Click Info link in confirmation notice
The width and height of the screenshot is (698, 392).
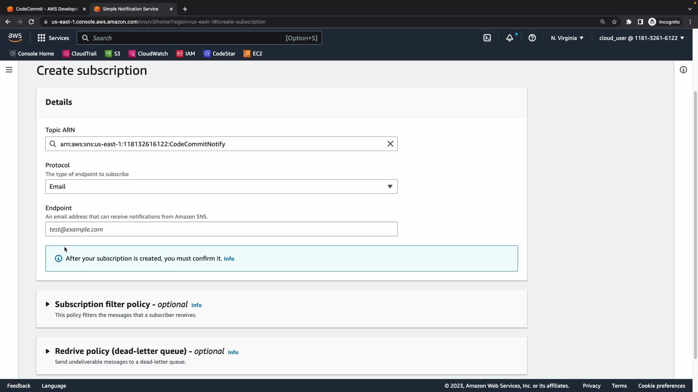229,259
